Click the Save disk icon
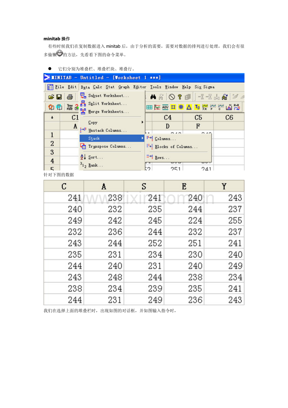The image size is (288, 408). point(59,97)
